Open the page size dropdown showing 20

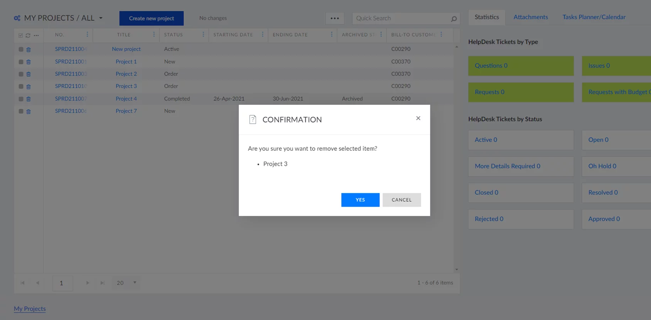(x=135, y=283)
